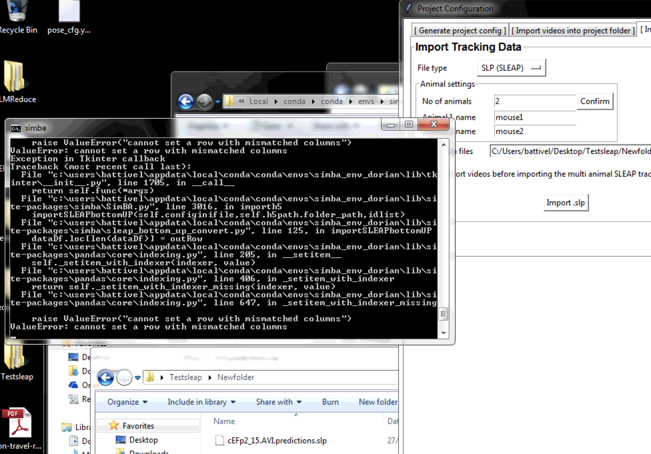
Task: Click the Import .slp button
Action: tap(566, 202)
